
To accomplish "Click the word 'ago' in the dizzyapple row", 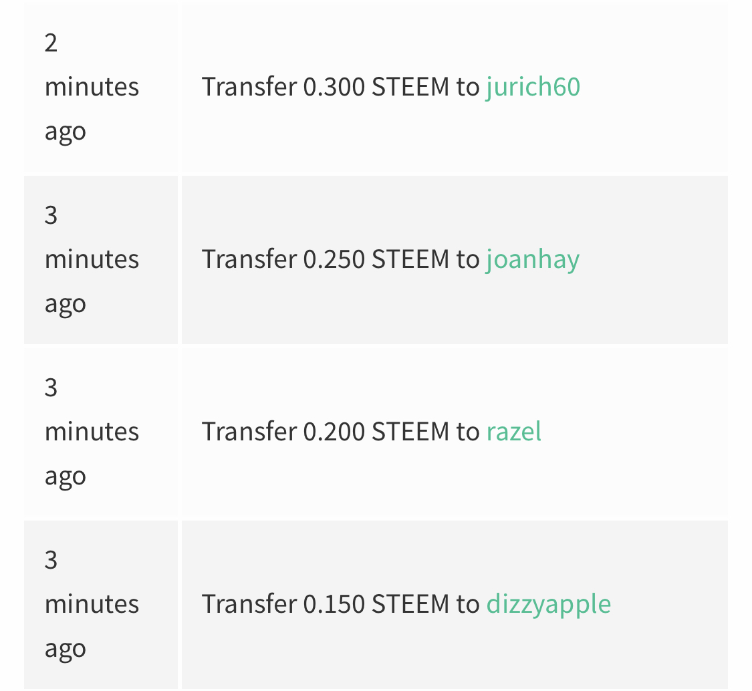I will point(66,650).
